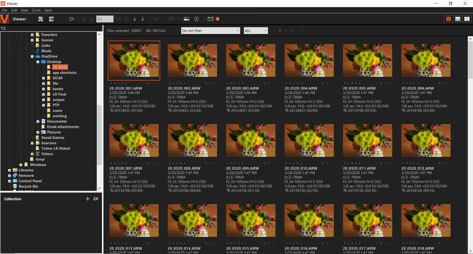Add a new collection
The width and height of the screenshot is (473, 254).
coord(88,199)
